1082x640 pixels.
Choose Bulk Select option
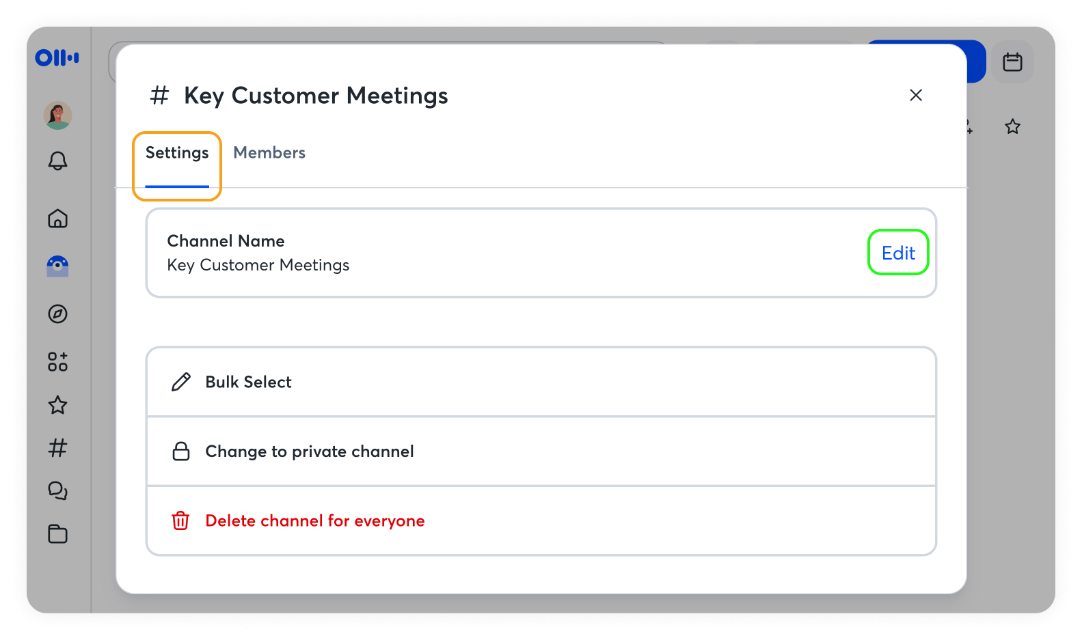click(248, 382)
